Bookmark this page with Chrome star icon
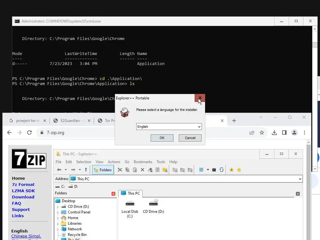Image resolution: width=320 pixels, height=240 pixels. click(x=262, y=132)
